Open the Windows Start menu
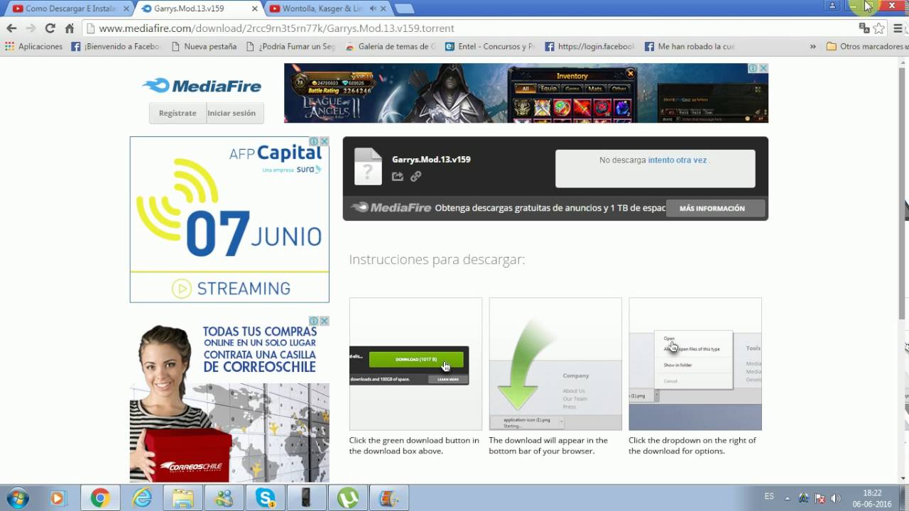This screenshot has height=511, width=909. click(17, 498)
